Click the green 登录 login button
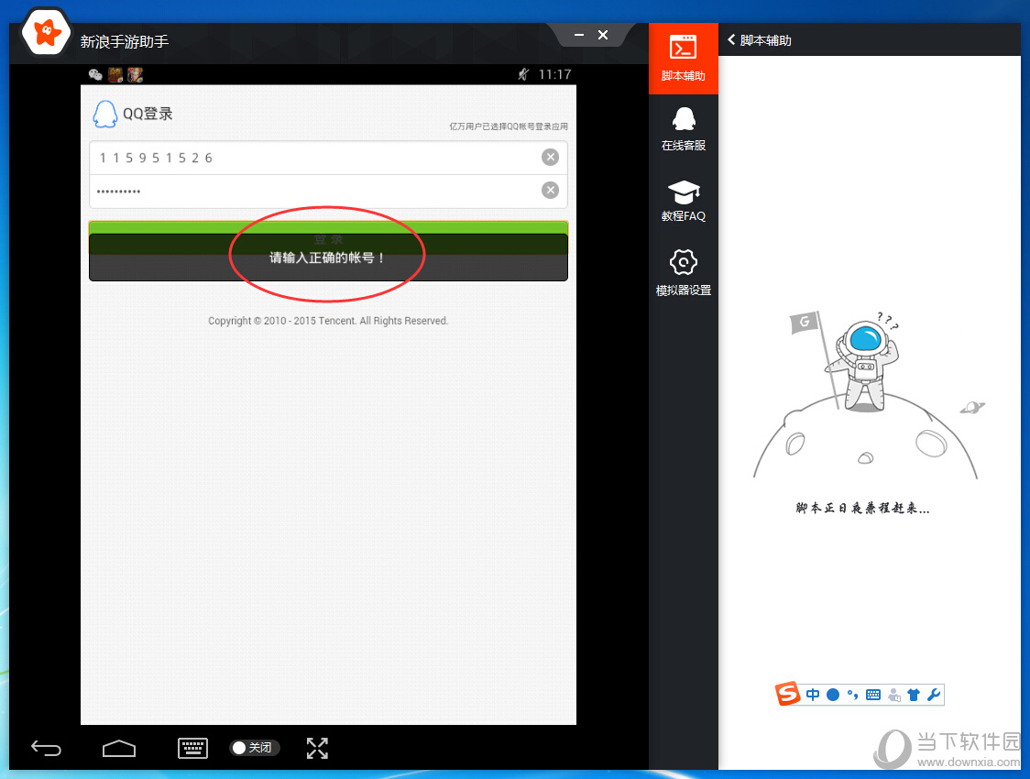 point(328,227)
